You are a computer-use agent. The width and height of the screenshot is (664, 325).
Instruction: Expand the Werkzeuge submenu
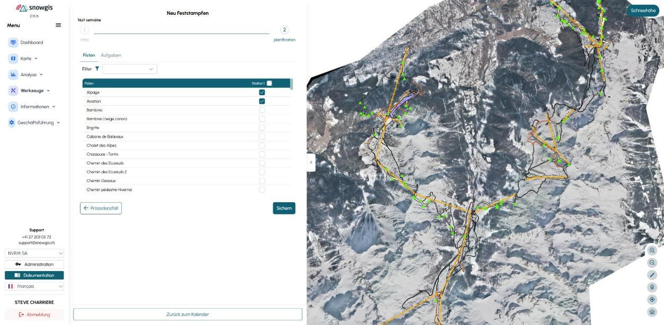pos(48,91)
